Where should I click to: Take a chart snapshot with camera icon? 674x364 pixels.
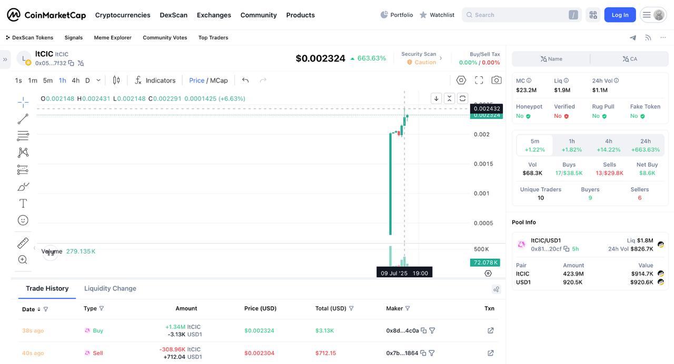click(497, 80)
